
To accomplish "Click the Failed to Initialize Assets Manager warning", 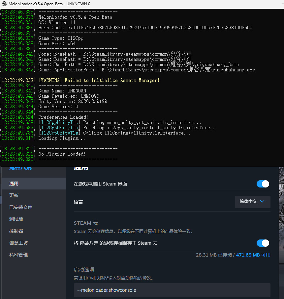I will click(x=99, y=80).
